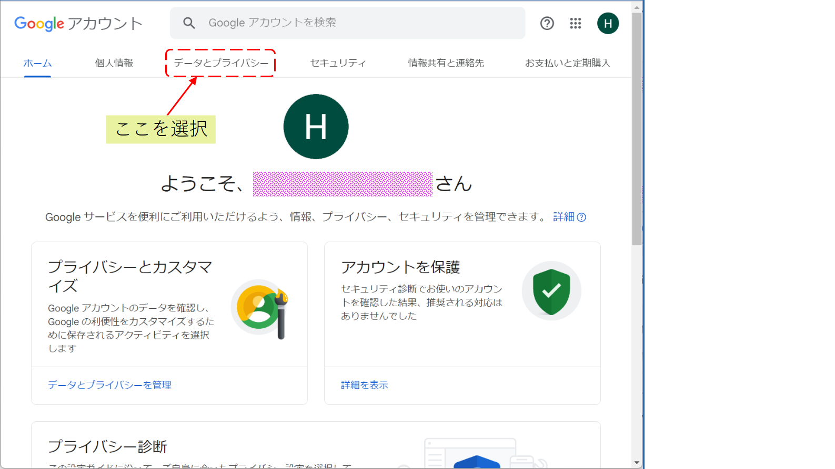Select the データとプライバシー tab
Viewport: 835px width, 469px height.
point(221,63)
